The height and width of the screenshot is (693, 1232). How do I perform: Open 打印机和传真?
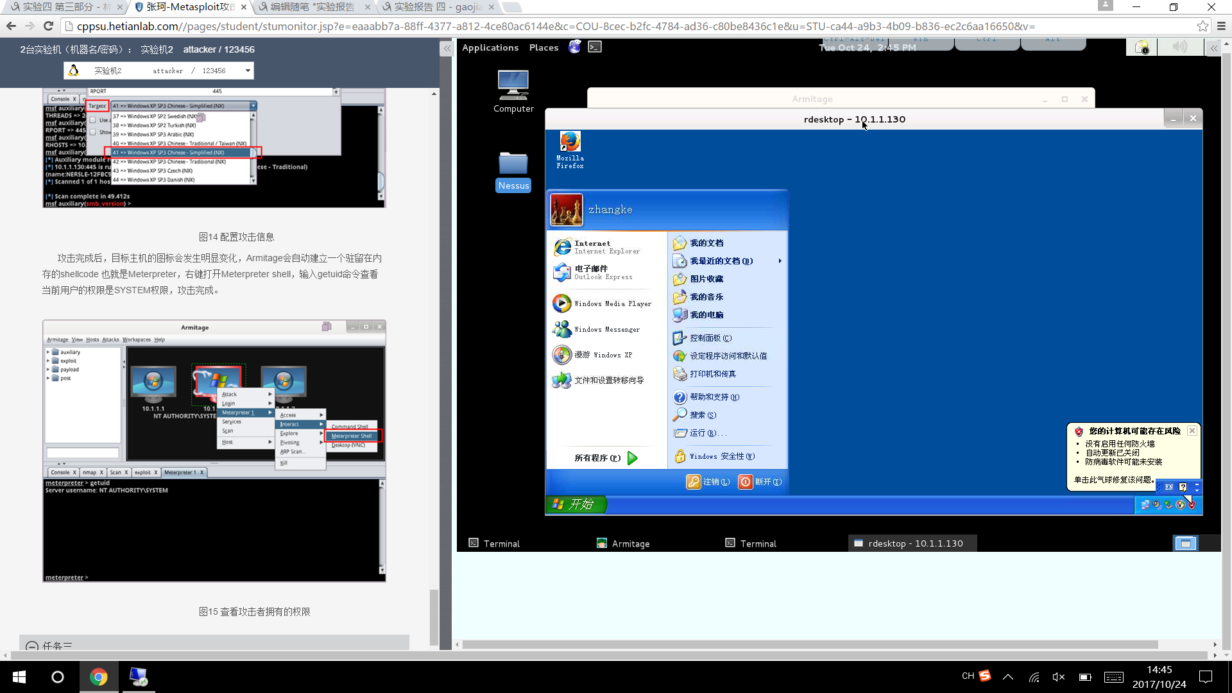point(705,374)
